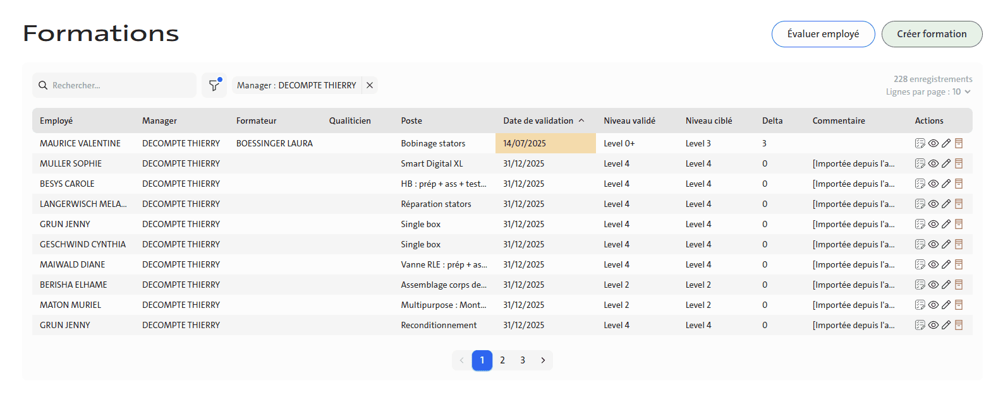Open the filter options funnel icon

(214, 85)
